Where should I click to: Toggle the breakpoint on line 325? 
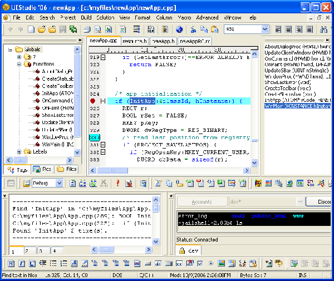coord(92,101)
